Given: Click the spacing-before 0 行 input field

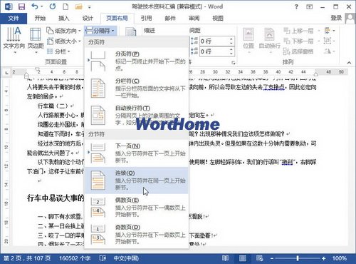Looking at the screenshot, I should pos(214,41).
